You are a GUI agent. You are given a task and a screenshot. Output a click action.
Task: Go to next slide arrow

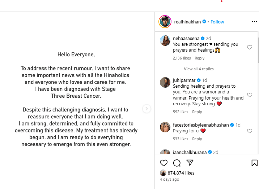pos(147,109)
